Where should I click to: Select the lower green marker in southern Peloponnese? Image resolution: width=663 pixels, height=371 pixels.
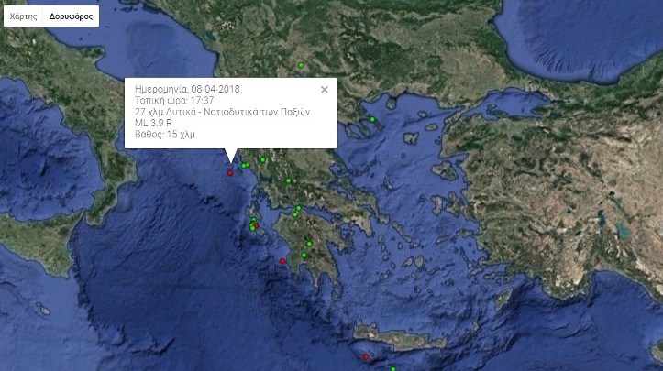coord(304,256)
